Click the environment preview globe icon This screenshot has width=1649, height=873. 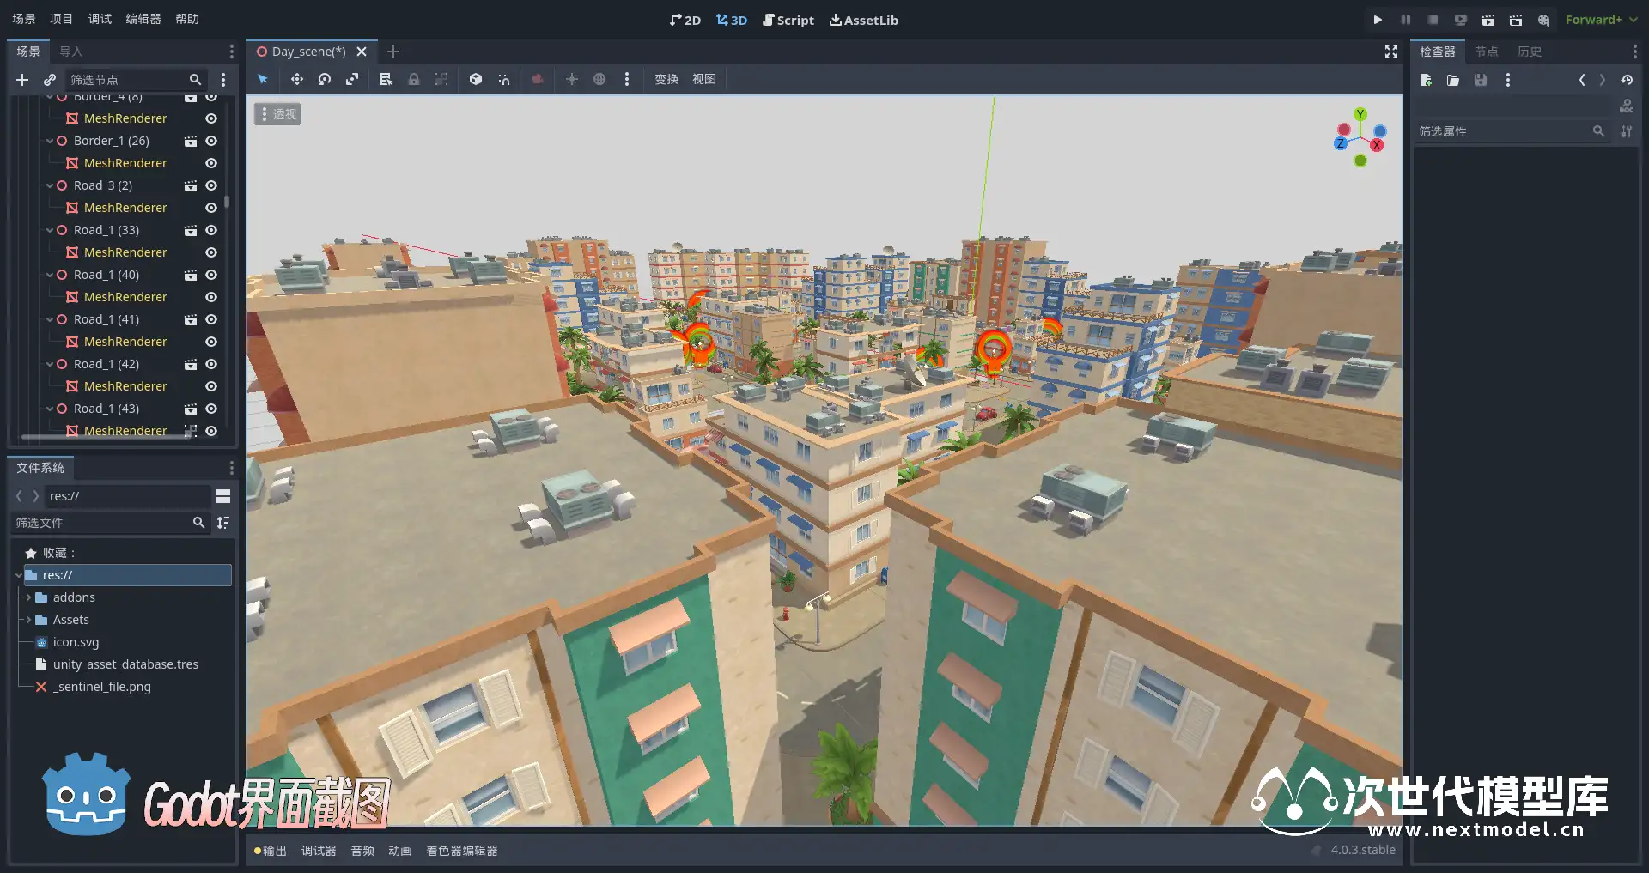coord(599,79)
